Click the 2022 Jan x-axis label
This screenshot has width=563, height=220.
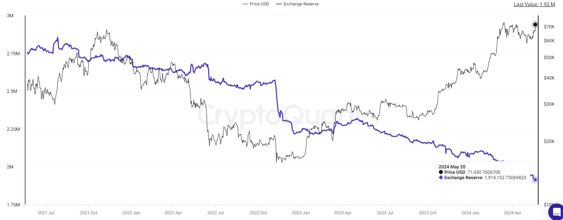[131, 213]
